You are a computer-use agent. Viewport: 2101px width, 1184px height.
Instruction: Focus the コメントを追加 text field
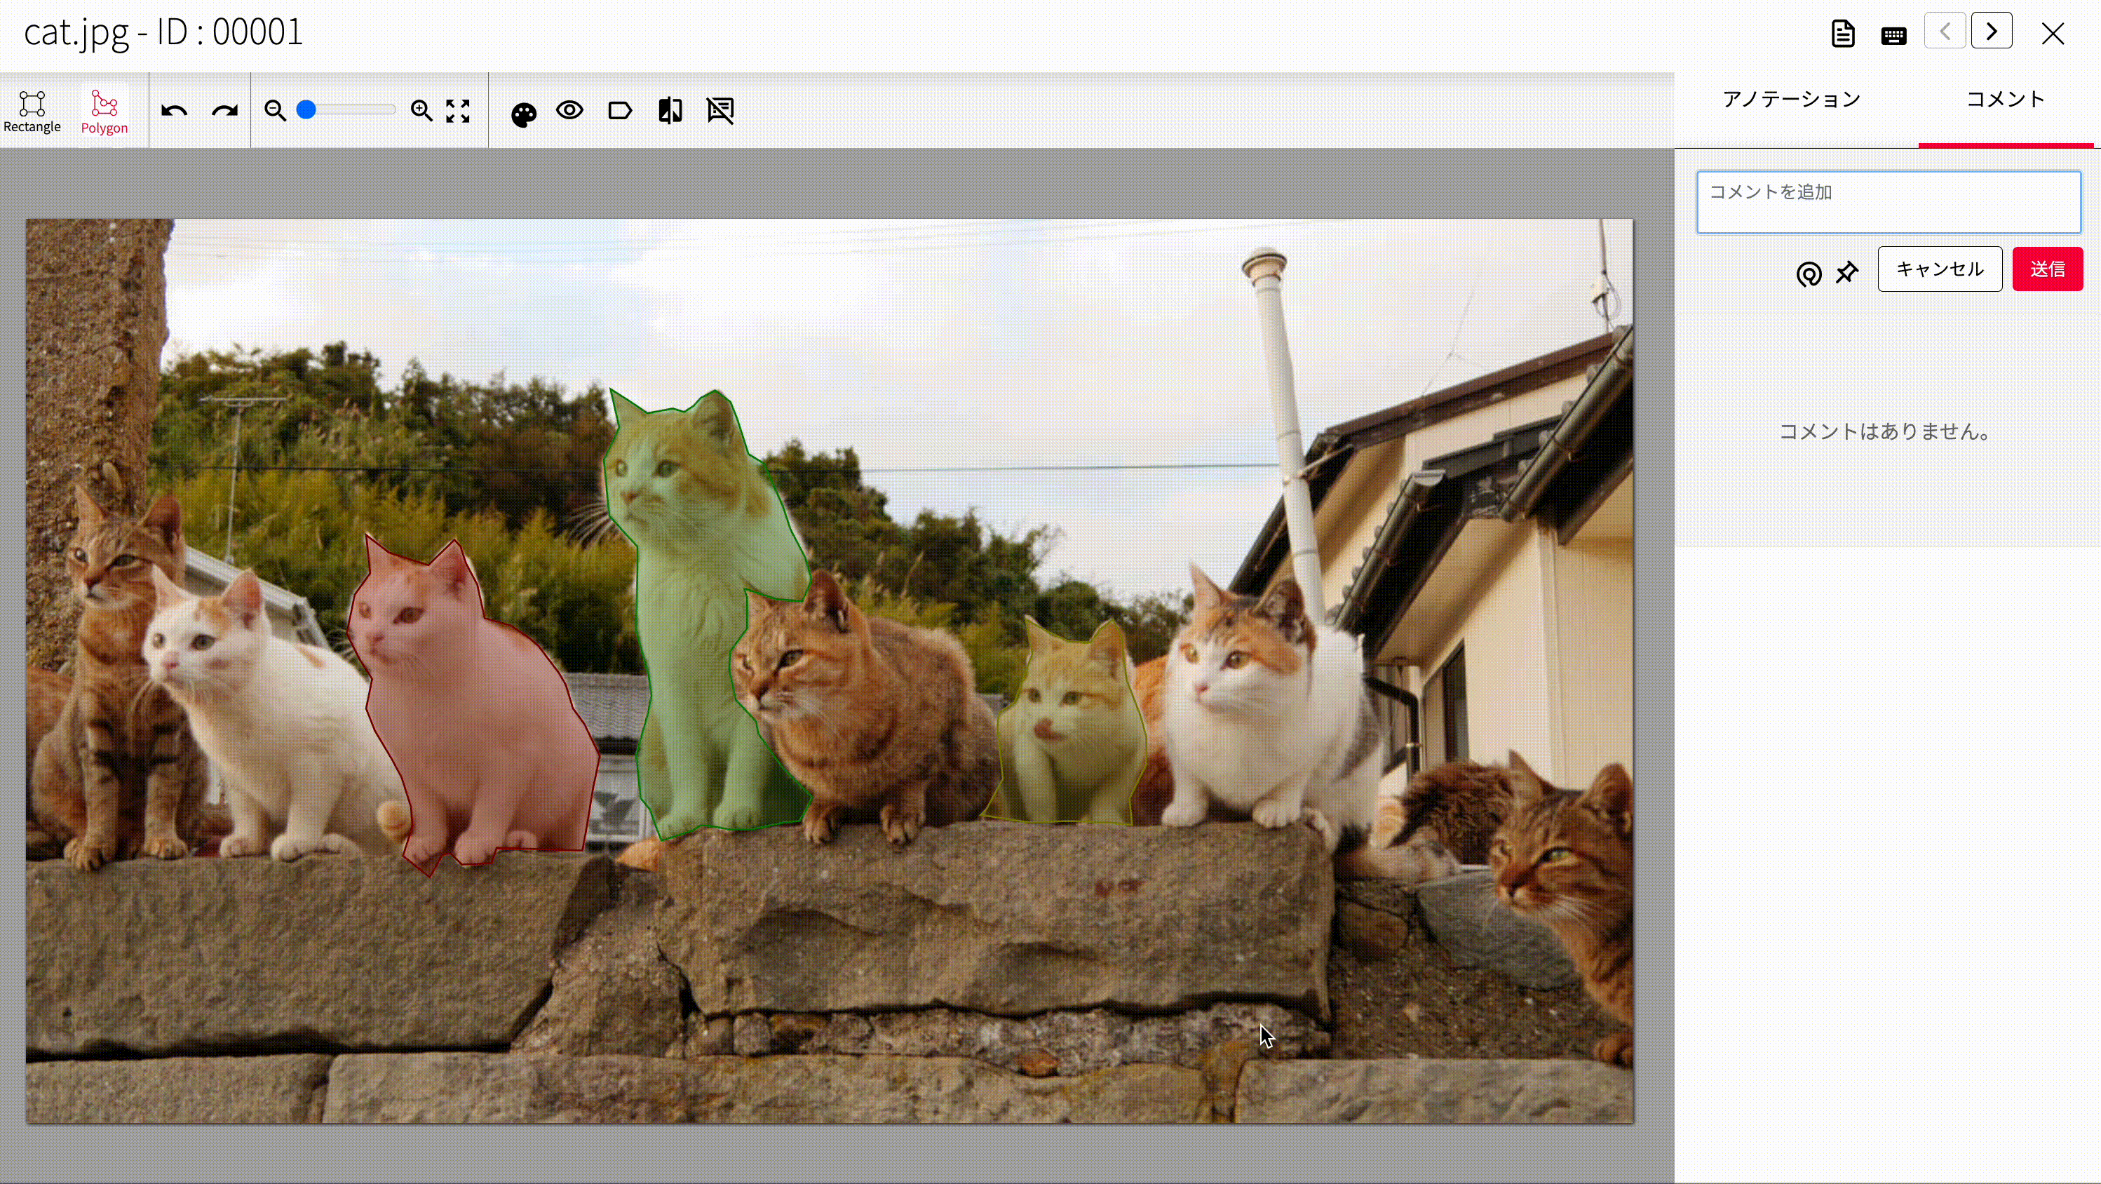(1888, 201)
